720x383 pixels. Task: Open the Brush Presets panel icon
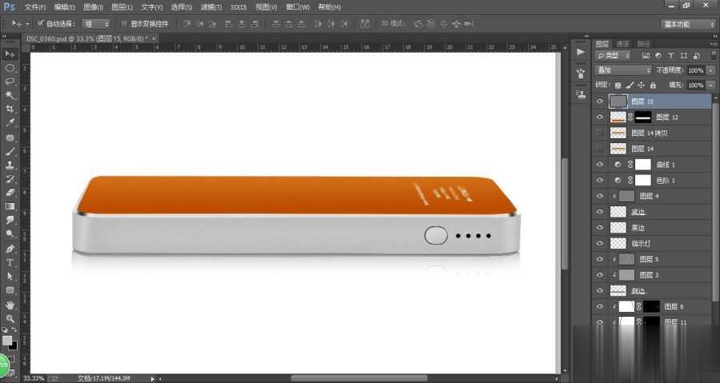point(581,74)
